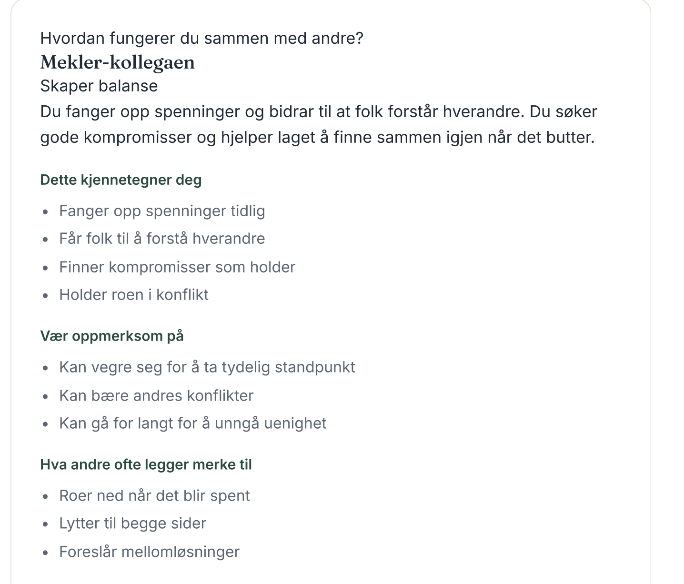This screenshot has width=684, height=584.
Task: Click the 'Dette kjennetegner deg' section heading
Action: (121, 180)
